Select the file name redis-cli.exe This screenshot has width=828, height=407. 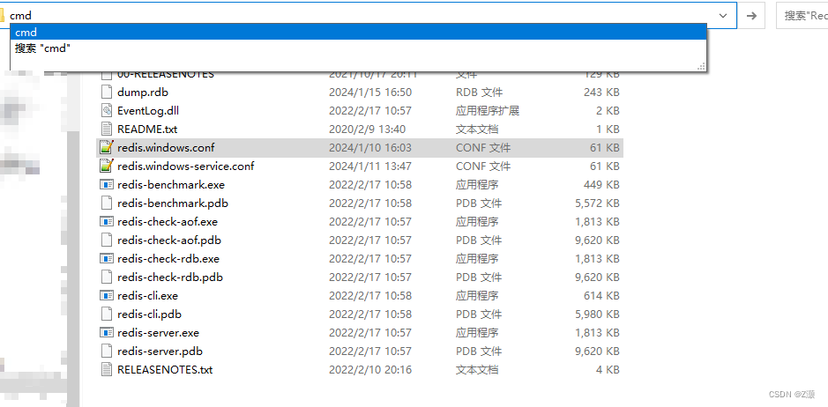147,296
